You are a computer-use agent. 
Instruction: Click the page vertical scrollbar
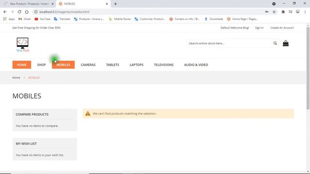308,68
